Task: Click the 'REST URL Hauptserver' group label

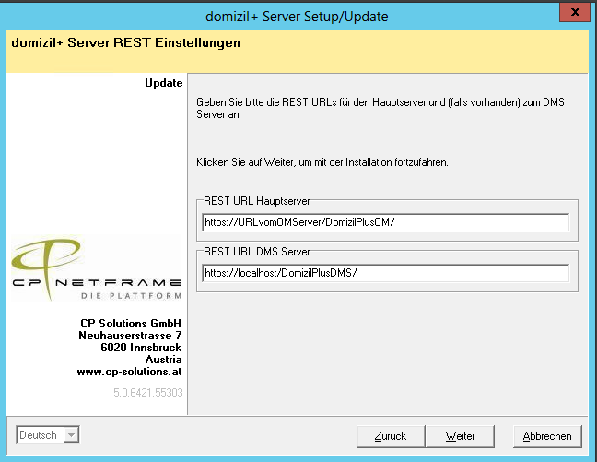Action: click(257, 201)
